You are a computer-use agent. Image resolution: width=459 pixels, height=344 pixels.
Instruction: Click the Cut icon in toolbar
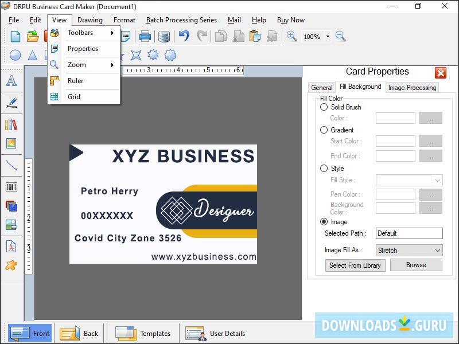[238, 37]
